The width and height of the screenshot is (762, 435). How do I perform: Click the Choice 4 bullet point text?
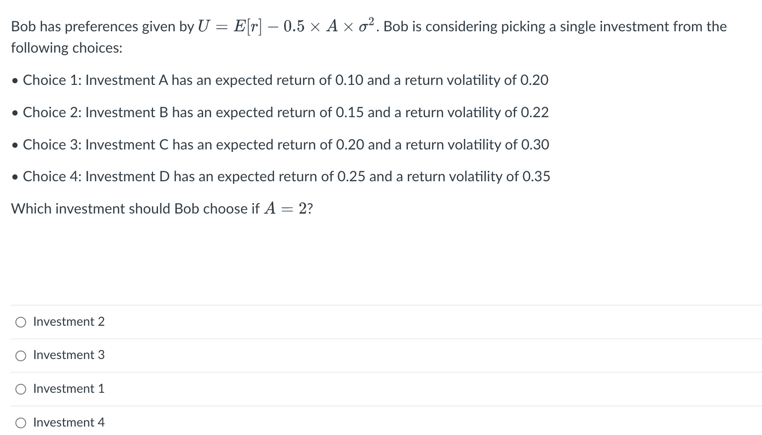point(287,177)
